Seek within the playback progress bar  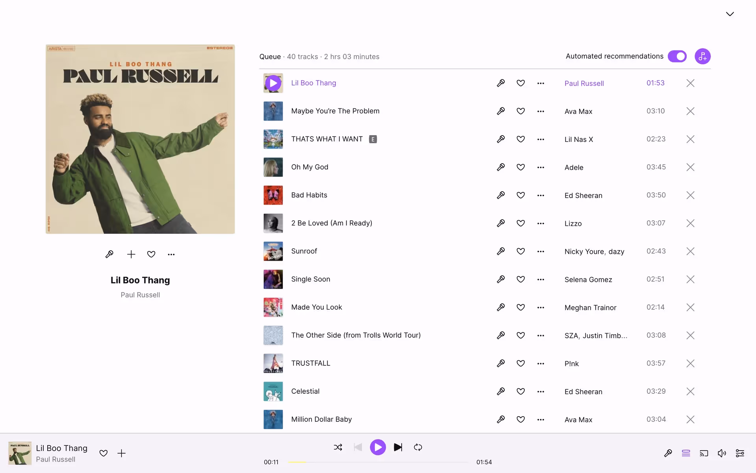click(378, 462)
